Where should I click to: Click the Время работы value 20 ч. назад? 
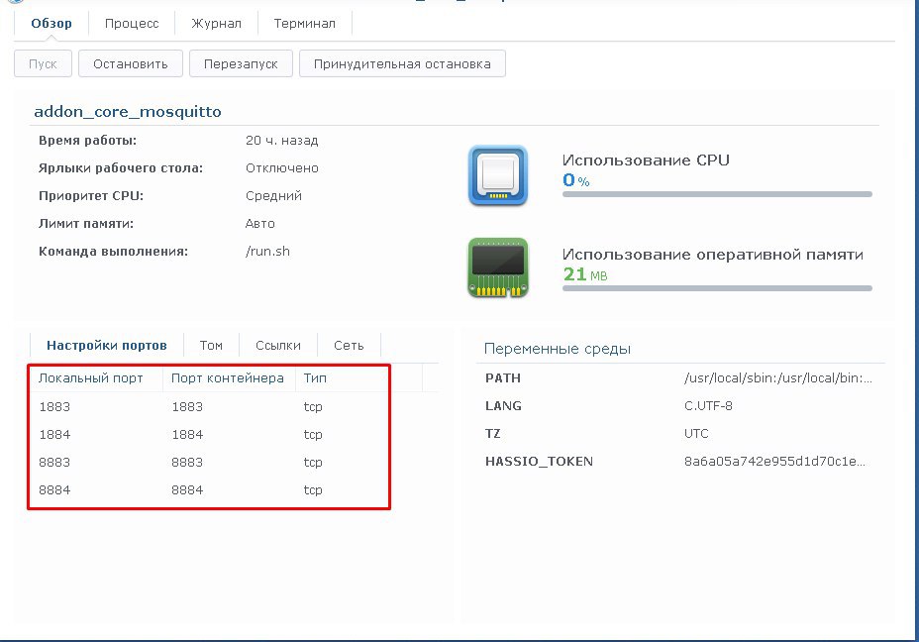pos(282,140)
